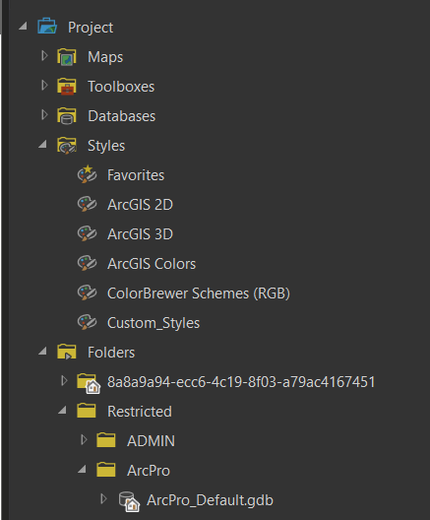The width and height of the screenshot is (430, 520).
Task: Collapse the Project tree node
Action: [x=23, y=27]
